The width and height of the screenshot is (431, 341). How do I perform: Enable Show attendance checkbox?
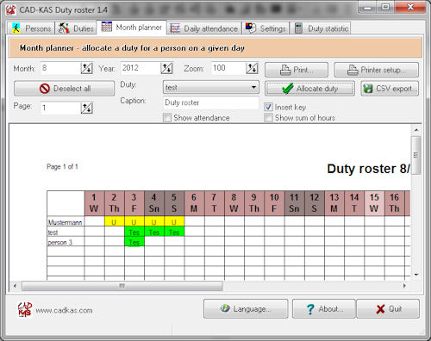click(167, 118)
